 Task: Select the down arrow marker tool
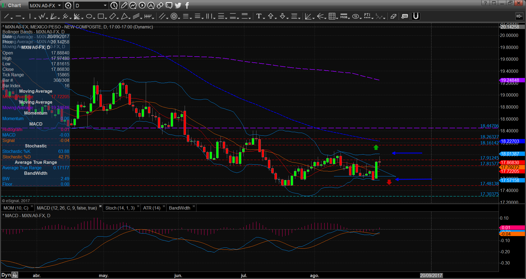tap(282, 16)
